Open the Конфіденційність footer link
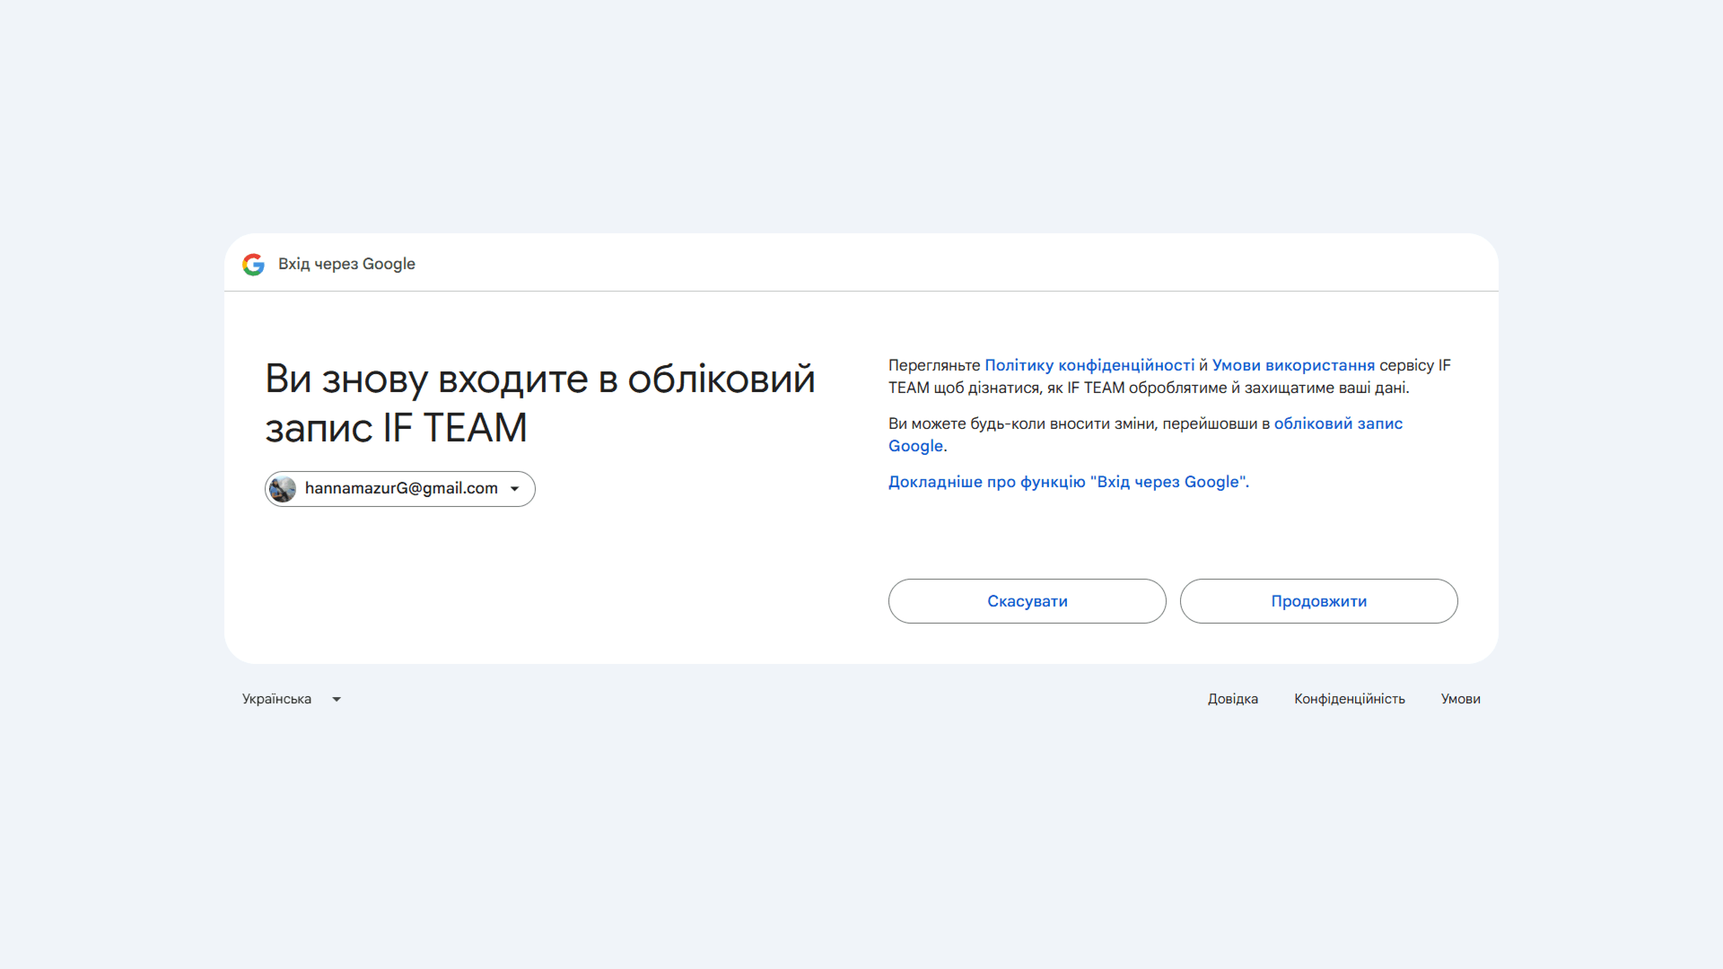1723x969 pixels. (1349, 699)
